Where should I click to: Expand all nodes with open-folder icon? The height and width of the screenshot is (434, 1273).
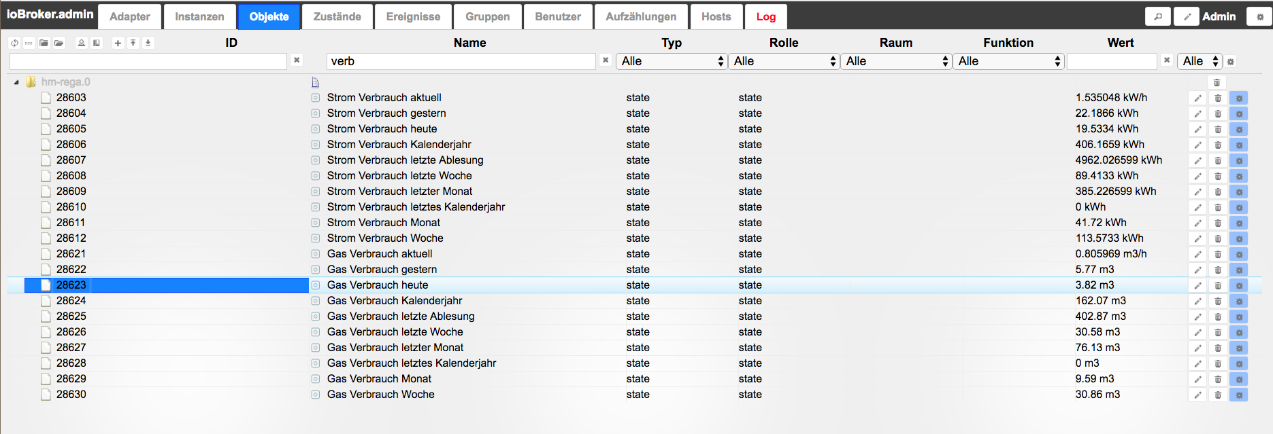click(x=59, y=43)
